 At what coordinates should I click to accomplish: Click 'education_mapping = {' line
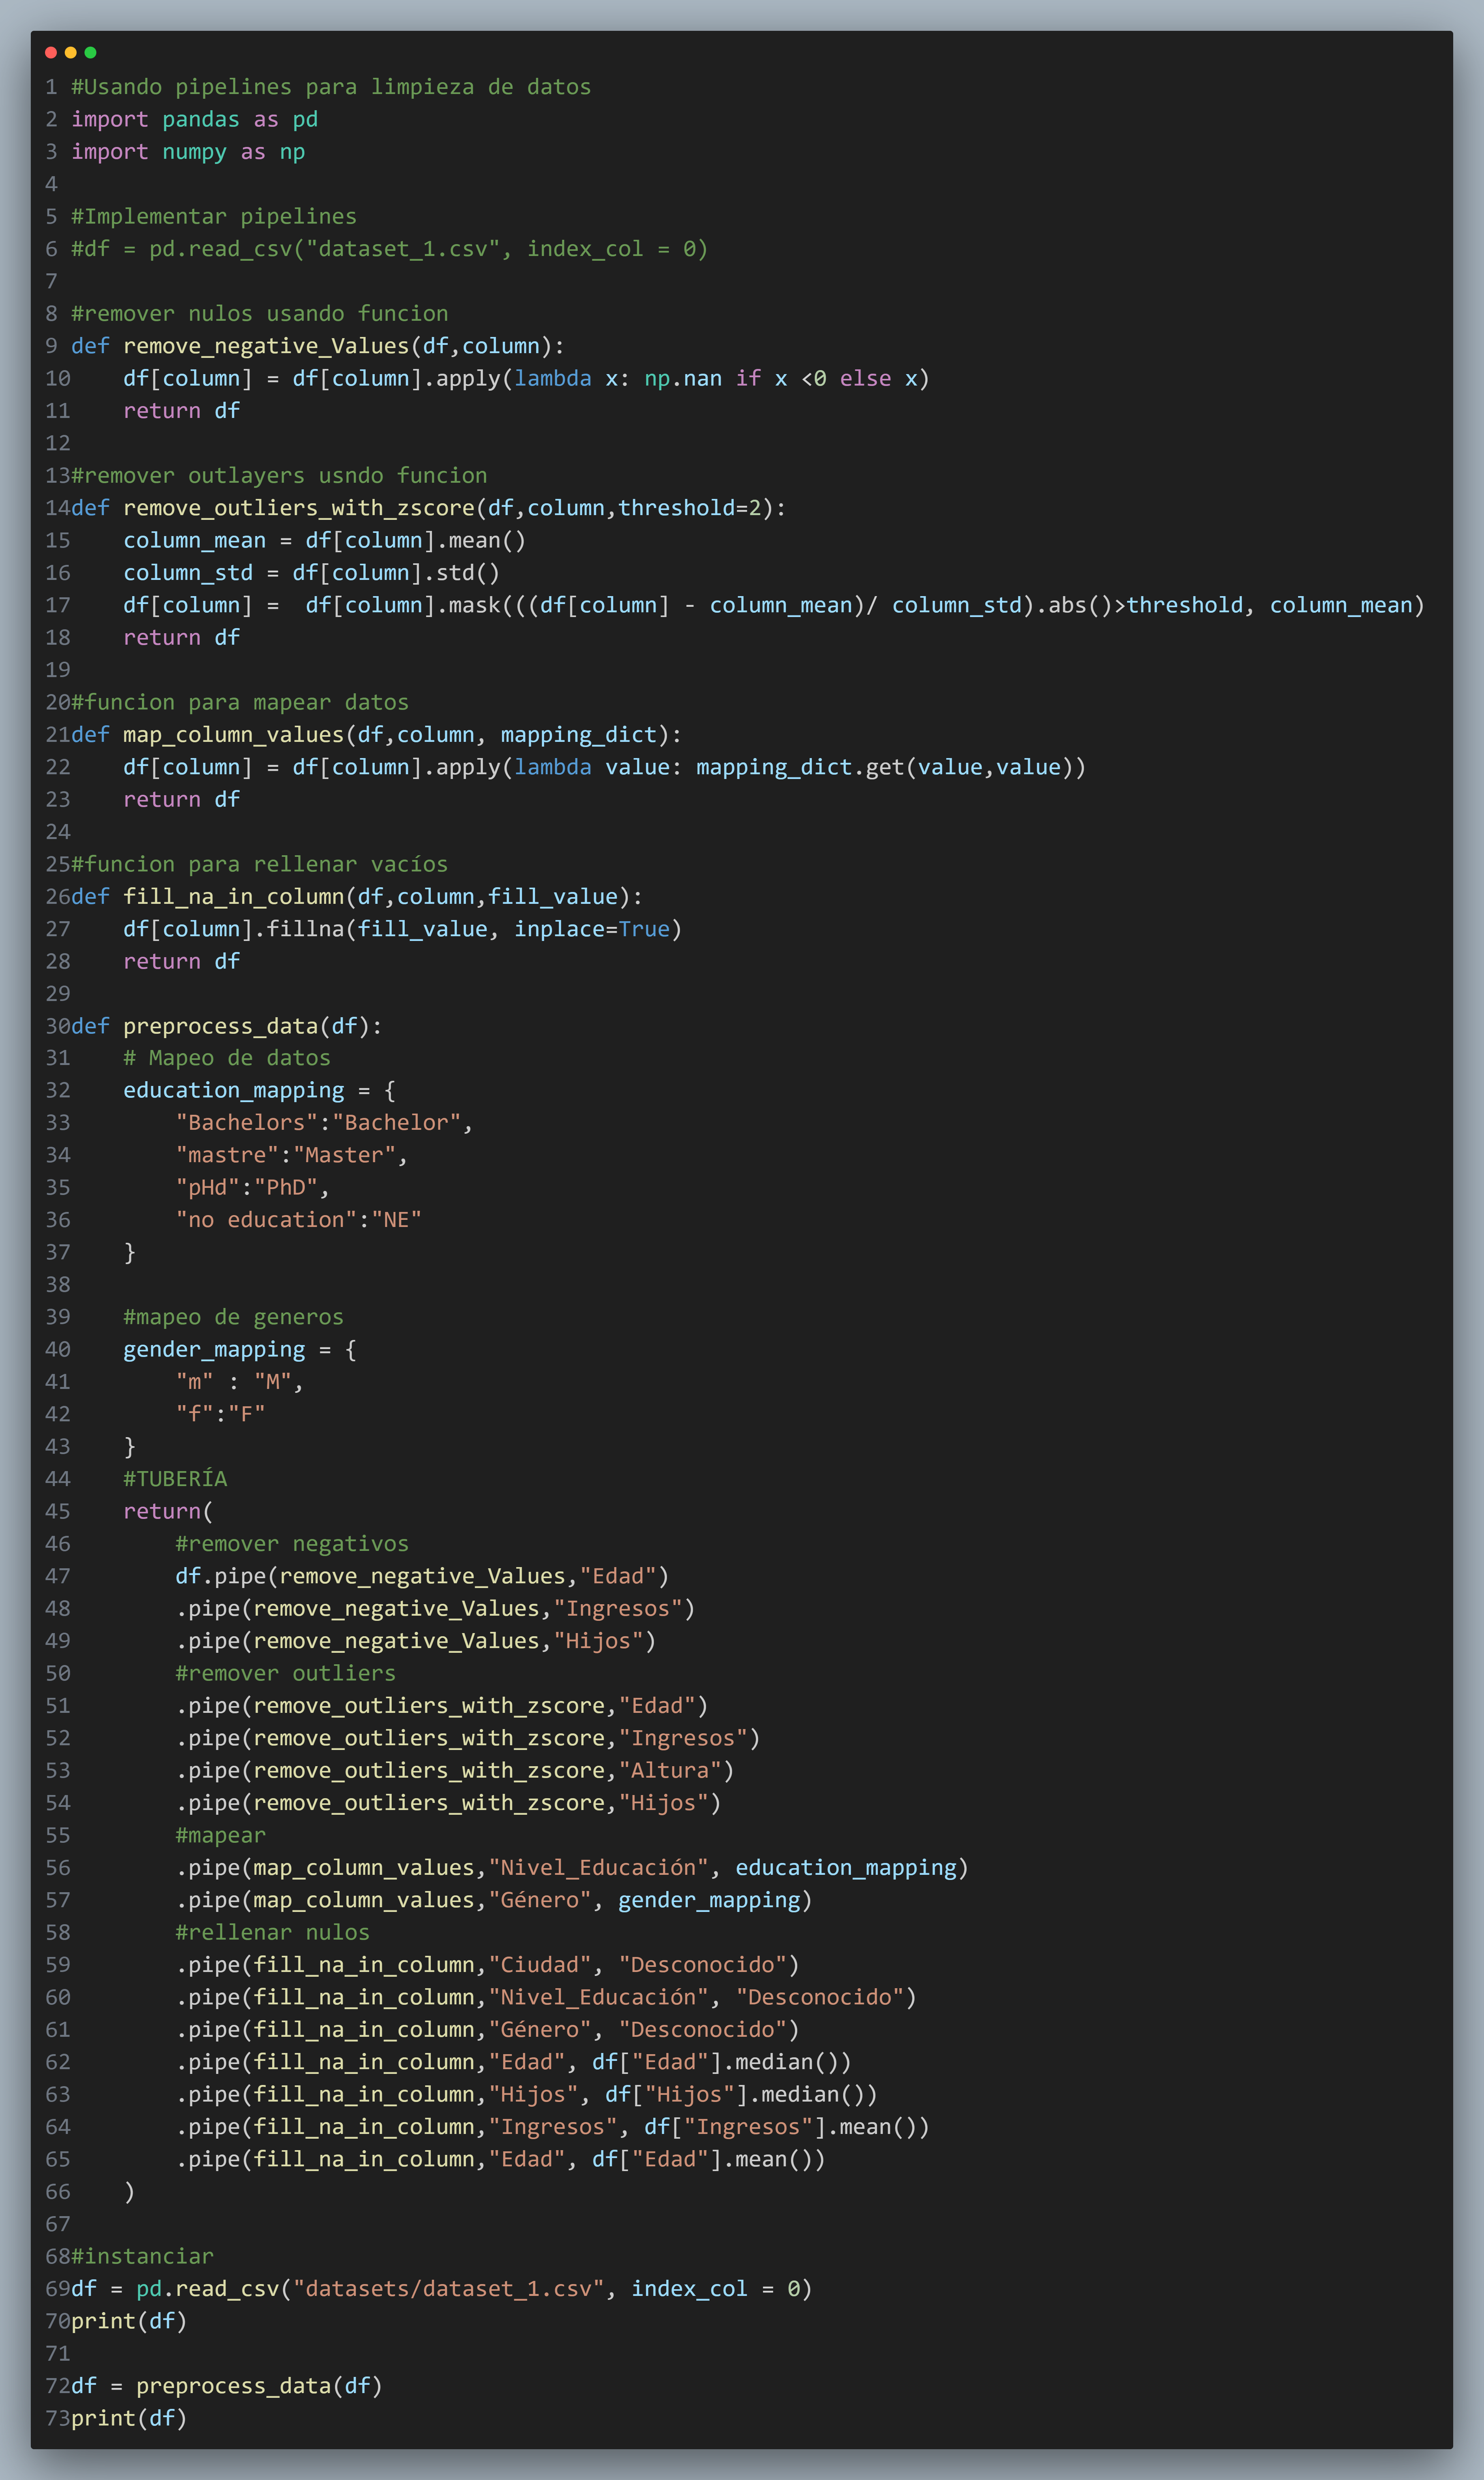coord(260,1090)
